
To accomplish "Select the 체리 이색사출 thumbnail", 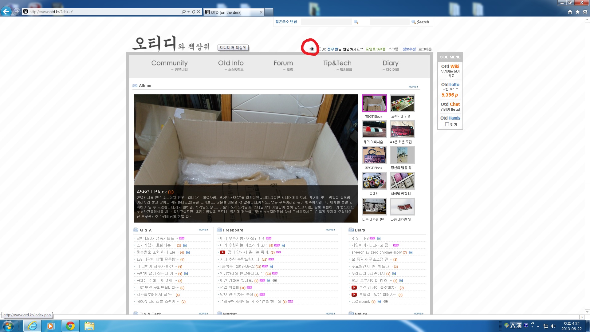I will click(x=374, y=129).
